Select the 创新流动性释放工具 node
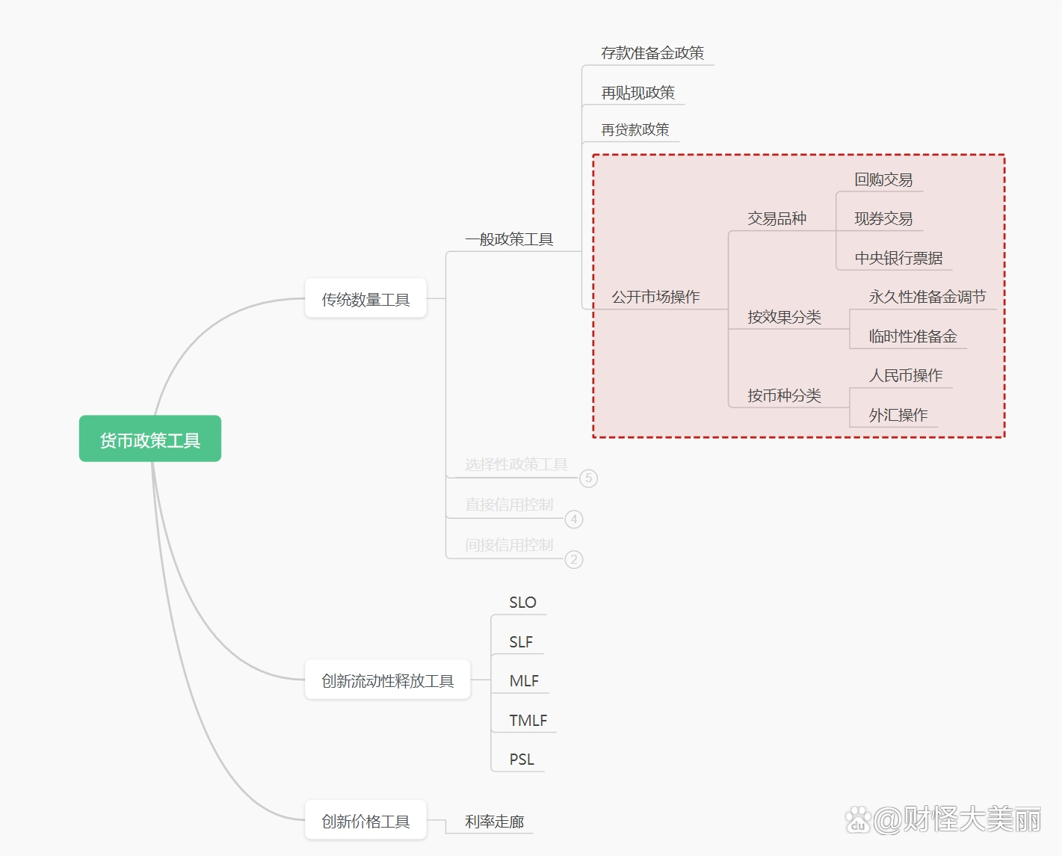The width and height of the screenshot is (1062, 856). click(x=387, y=680)
